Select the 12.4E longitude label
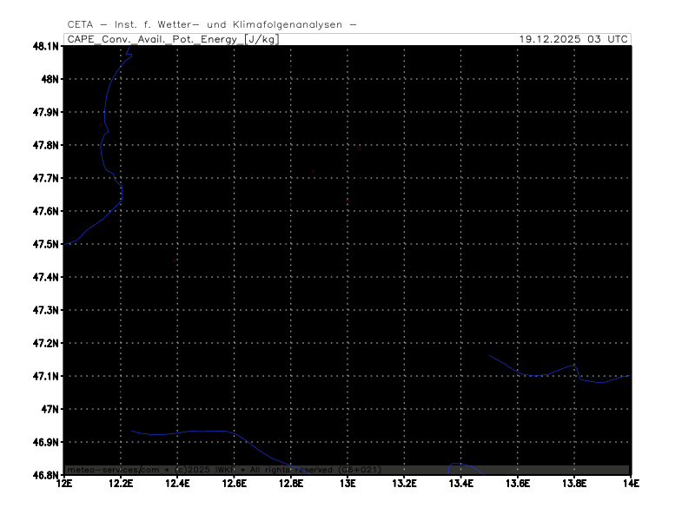The width and height of the screenshot is (695, 521). [x=177, y=484]
